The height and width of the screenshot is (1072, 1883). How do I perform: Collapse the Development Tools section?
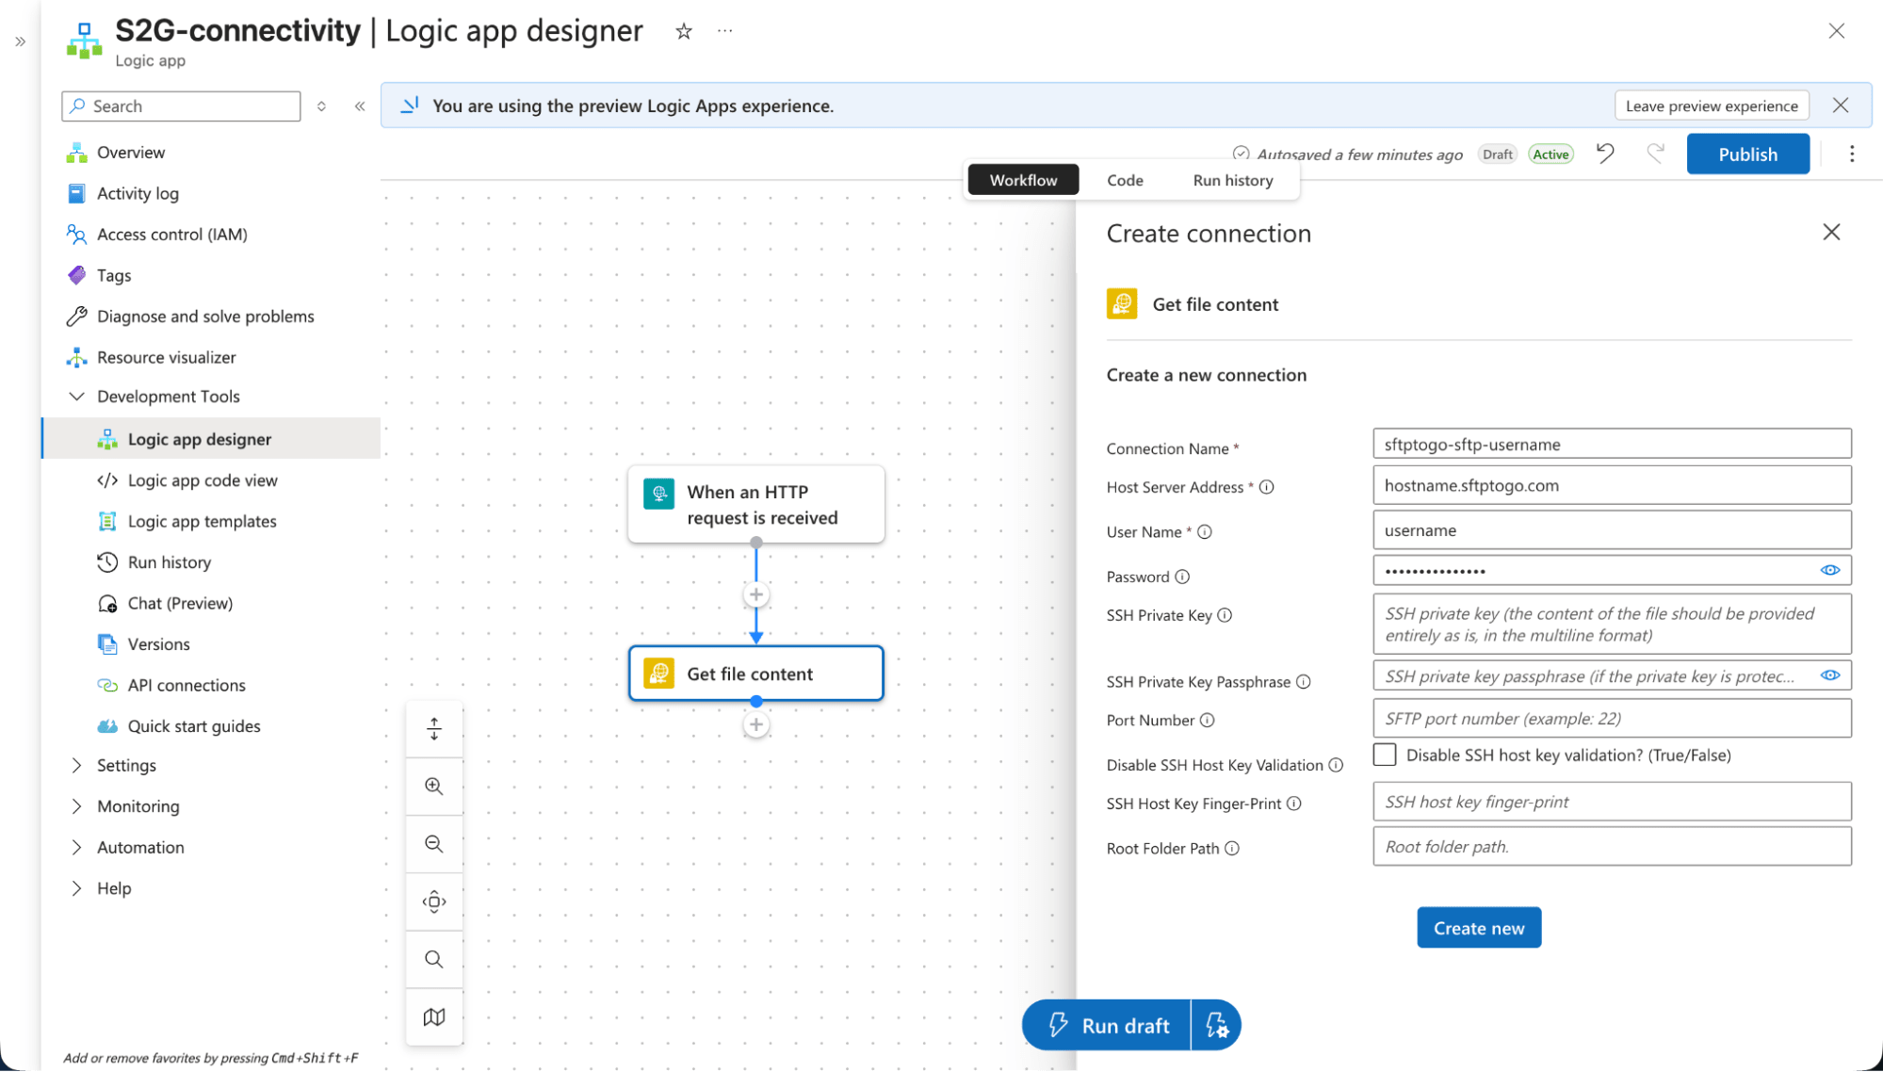(76, 397)
